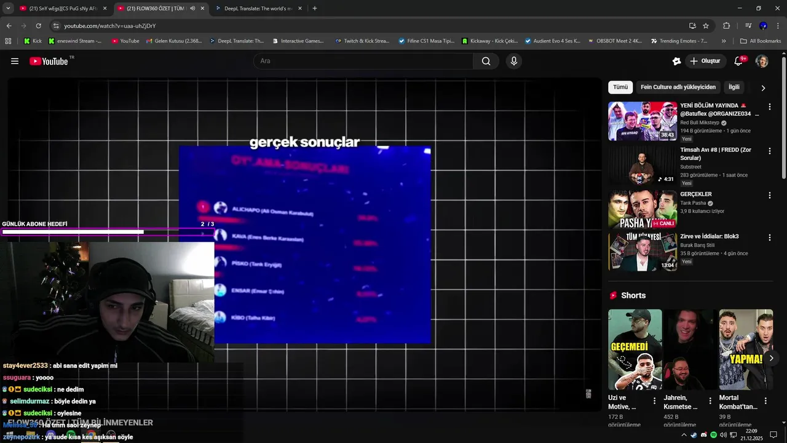Click the install app icon in address bar

coord(692,26)
